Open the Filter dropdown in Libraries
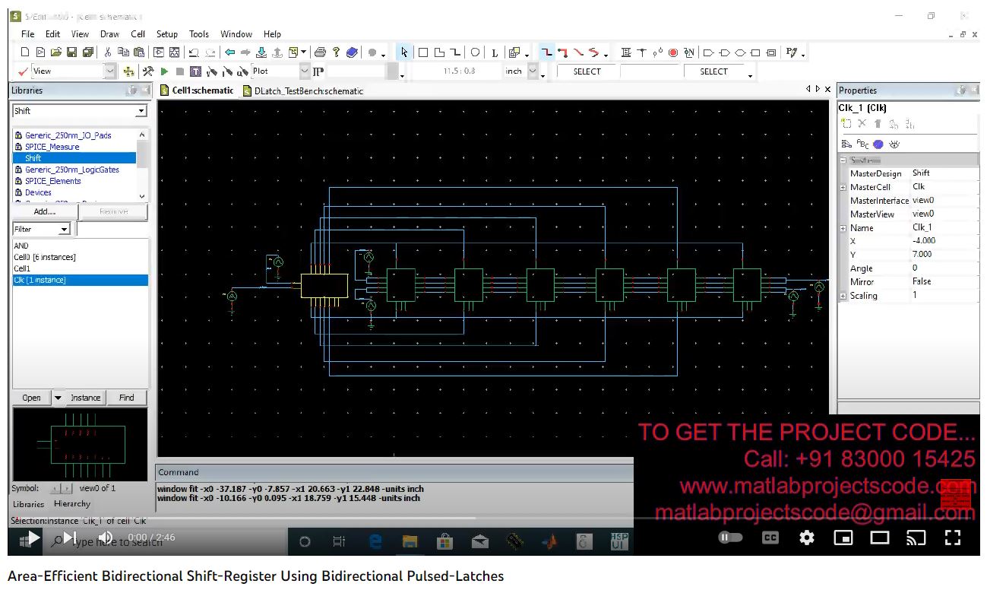The image size is (987, 590). pos(64,229)
